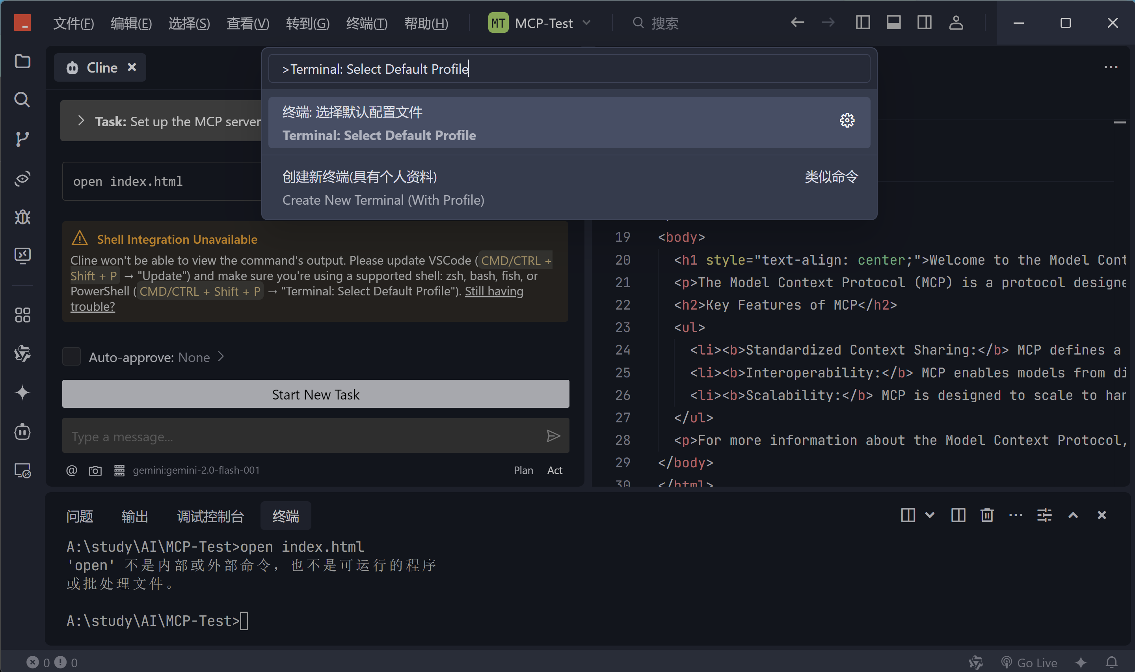Click the Type a message input field
The image size is (1135, 672).
pyautogui.click(x=303, y=437)
